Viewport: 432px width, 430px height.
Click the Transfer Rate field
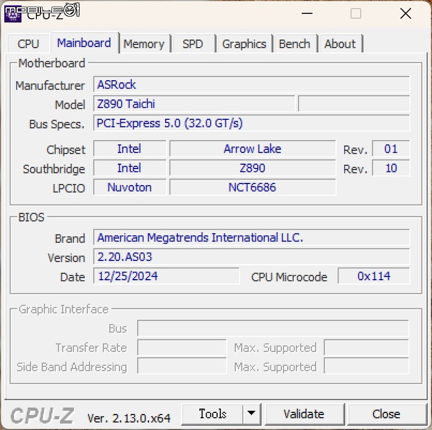(x=182, y=348)
